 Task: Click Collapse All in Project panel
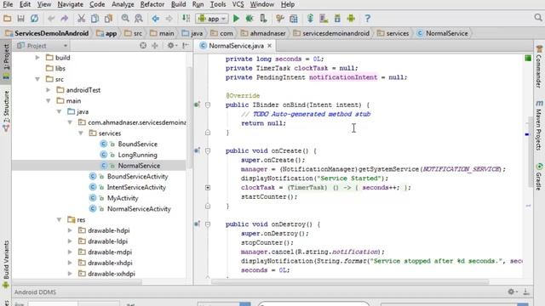click(x=155, y=45)
